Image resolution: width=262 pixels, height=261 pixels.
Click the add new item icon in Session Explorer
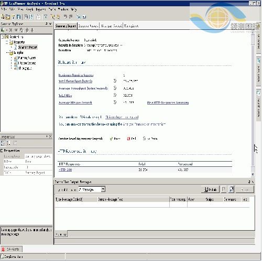(3, 30)
